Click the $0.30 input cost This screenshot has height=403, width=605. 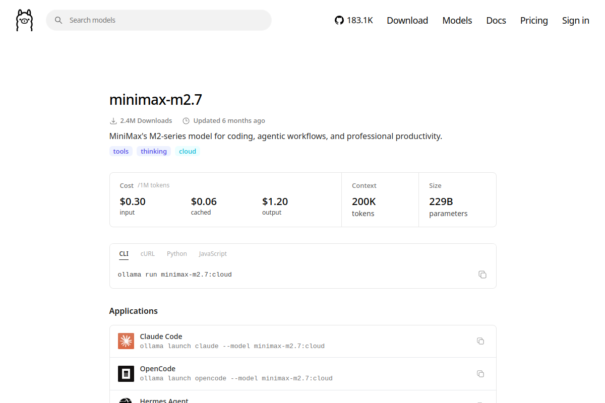[133, 201]
